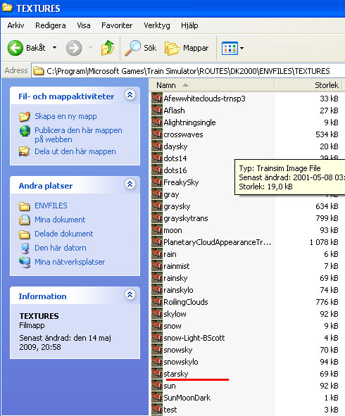Select the FreakySky file name
345x416 pixels.
(x=181, y=182)
